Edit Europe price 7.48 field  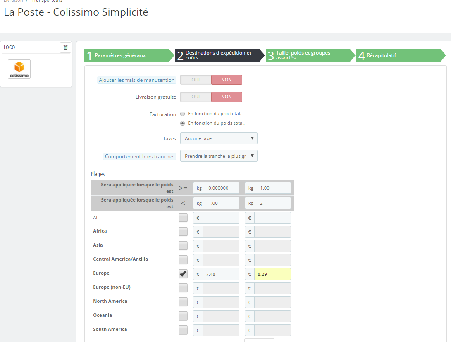pyautogui.click(x=221, y=274)
